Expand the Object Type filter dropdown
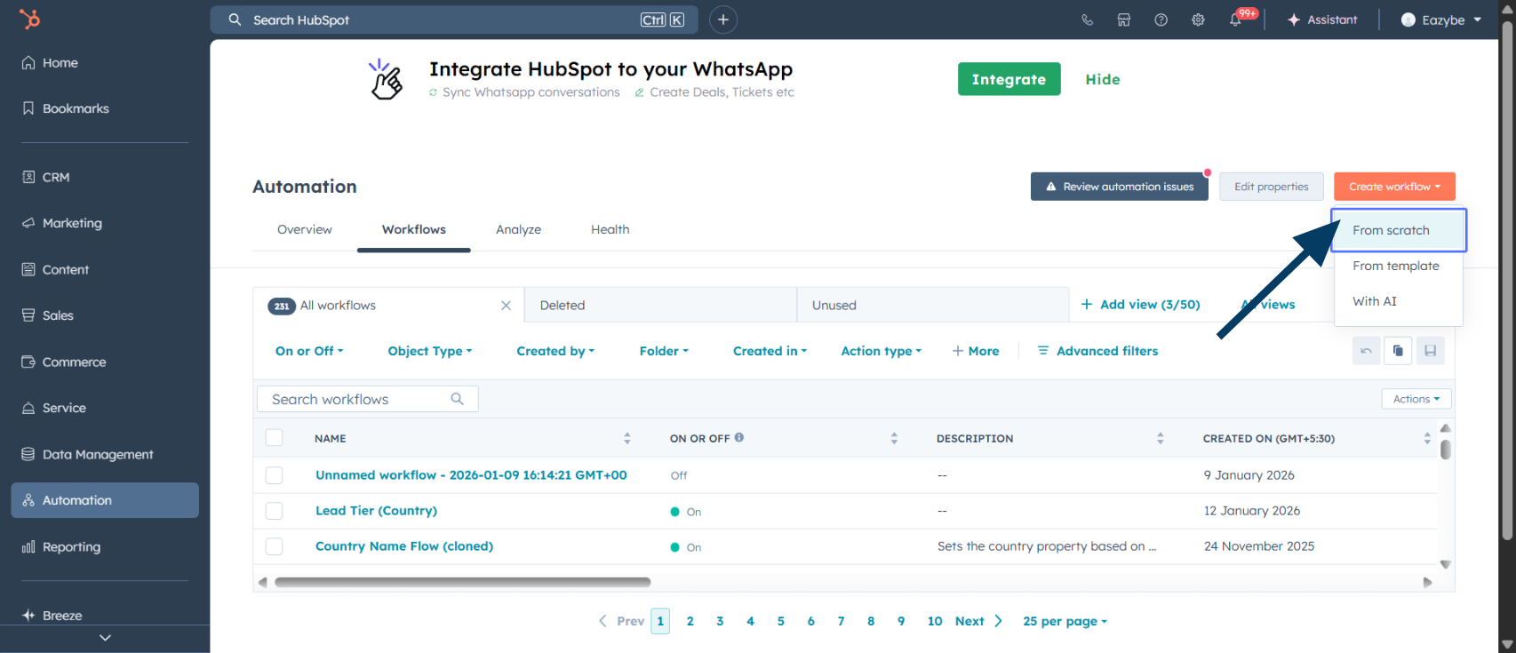Viewport: 1516px width, 653px height. 430,351
